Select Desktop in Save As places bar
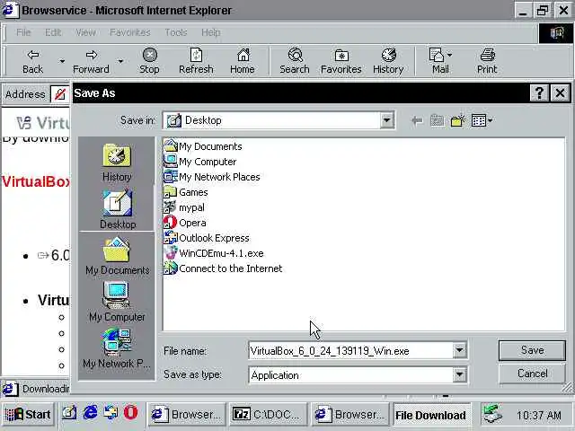The width and height of the screenshot is (575, 431). (118, 209)
